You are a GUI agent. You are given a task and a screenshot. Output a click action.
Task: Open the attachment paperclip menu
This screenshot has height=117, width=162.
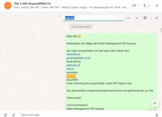coord(14,115)
